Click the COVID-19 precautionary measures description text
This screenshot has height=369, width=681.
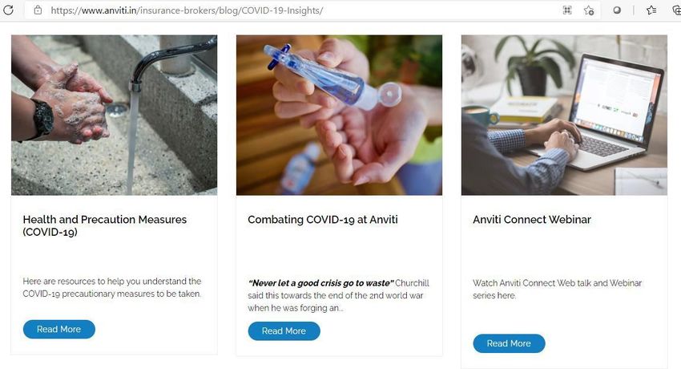(112, 288)
